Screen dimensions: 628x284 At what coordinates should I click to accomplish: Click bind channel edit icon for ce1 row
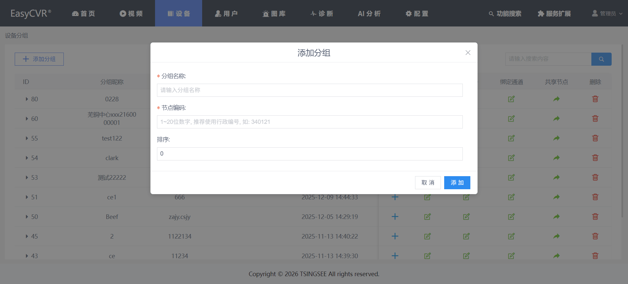[511, 197]
